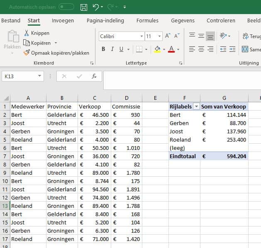Open the Klembord dialog launcher
Screen dimensions: 261x248
click(92, 63)
